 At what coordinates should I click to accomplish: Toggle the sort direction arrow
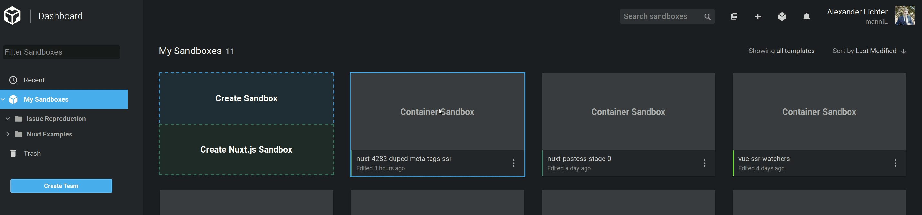tap(903, 51)
